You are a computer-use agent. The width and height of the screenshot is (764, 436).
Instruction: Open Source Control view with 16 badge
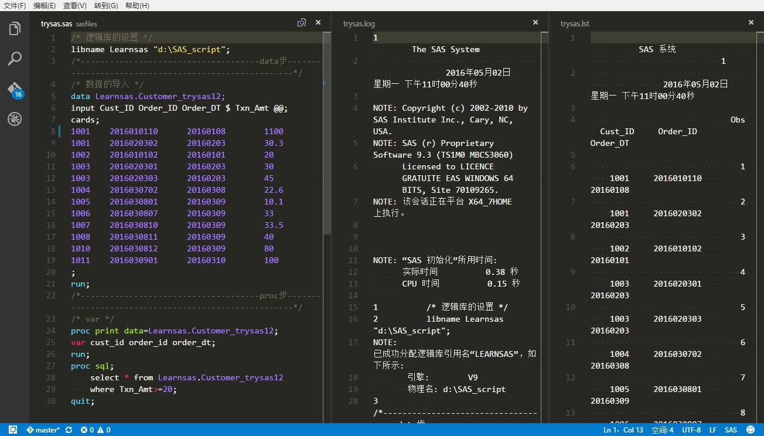15,90
